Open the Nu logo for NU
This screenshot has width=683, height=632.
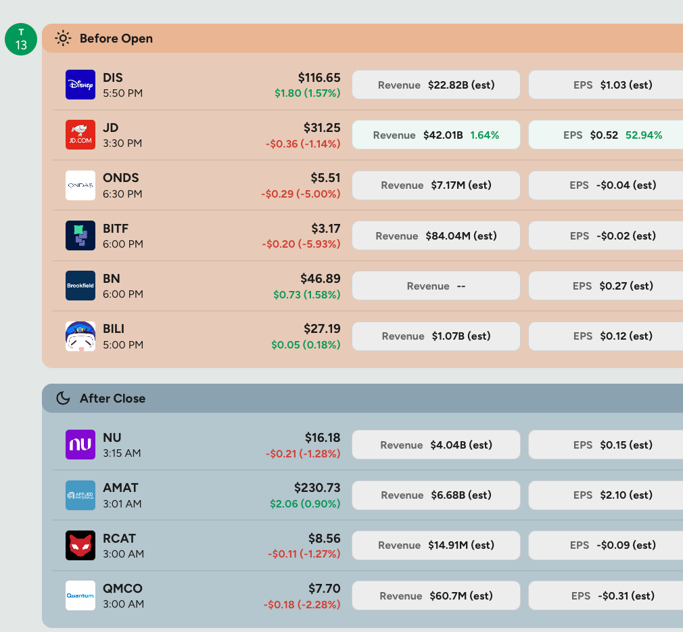click(x=80, y=445)
